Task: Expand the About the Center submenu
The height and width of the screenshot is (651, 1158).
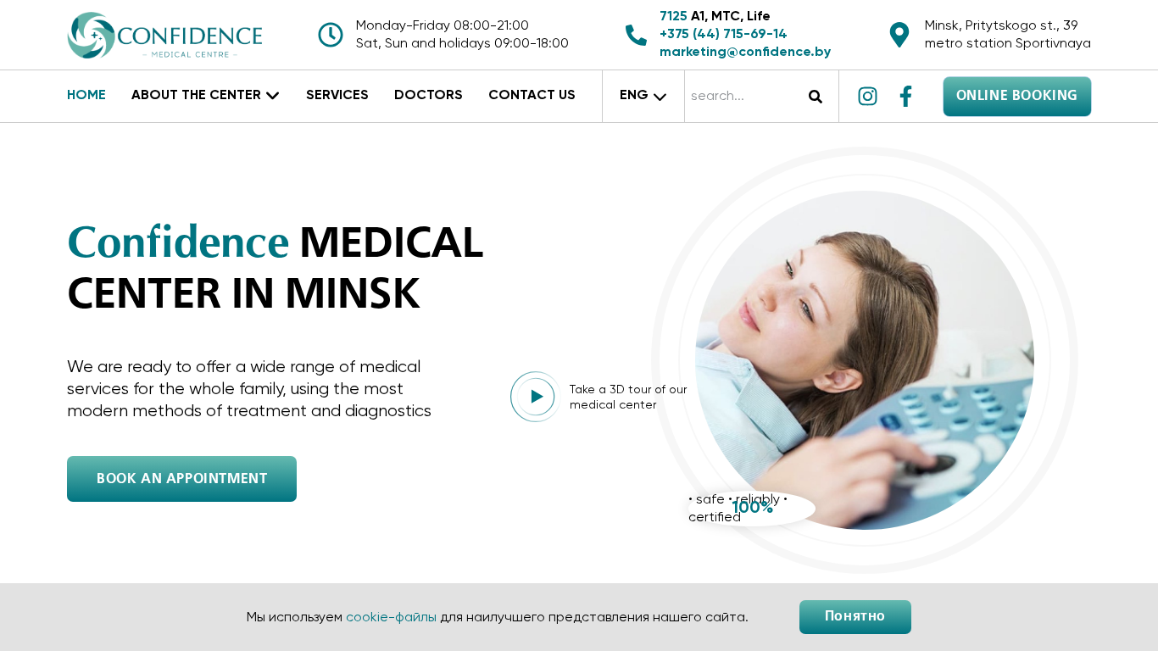Action: pyautogui.click(x=205, y=95)
